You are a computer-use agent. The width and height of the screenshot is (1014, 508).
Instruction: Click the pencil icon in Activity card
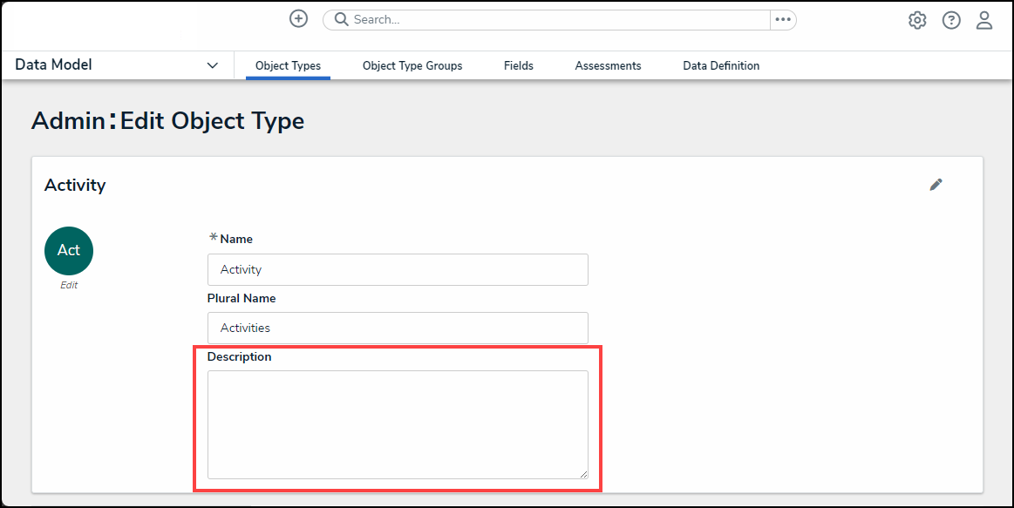936,185
